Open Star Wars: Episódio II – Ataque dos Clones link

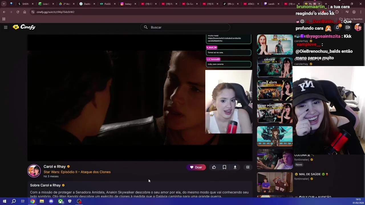77,172
